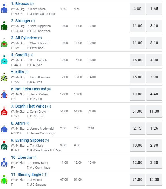Click Shining Eagle's green and yellow silks icon
Screen dimensions: 166x189
click(x=4, y=179)
